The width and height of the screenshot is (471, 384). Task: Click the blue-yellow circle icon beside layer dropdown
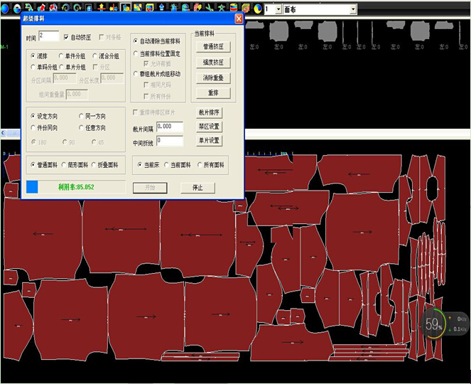click(x=258, y=9)
